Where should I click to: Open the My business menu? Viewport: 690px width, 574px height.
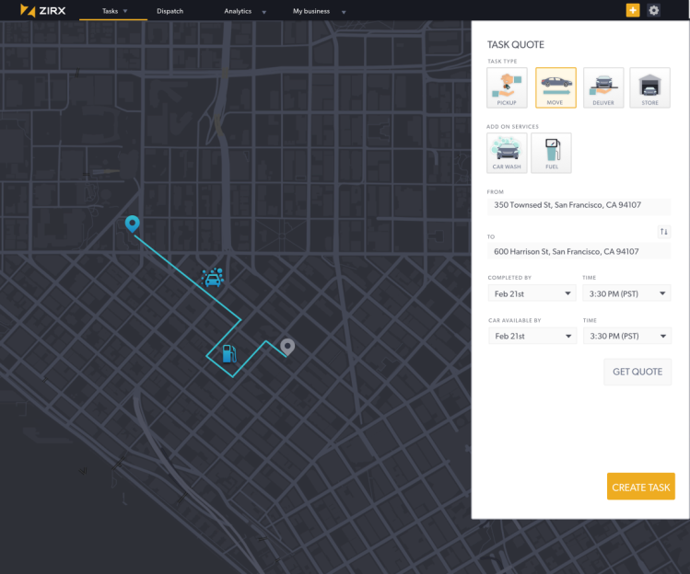tap(311, 11)
